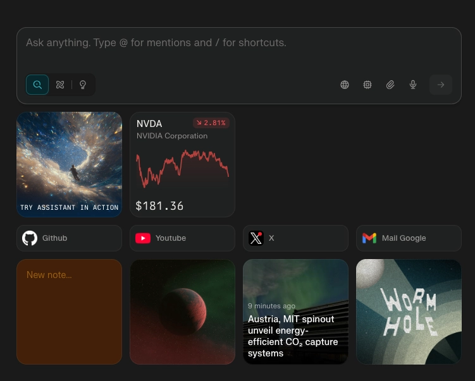Open the Austria MIT spinout CO₂ article
The image size is (475, 381).
coord(295,311)
